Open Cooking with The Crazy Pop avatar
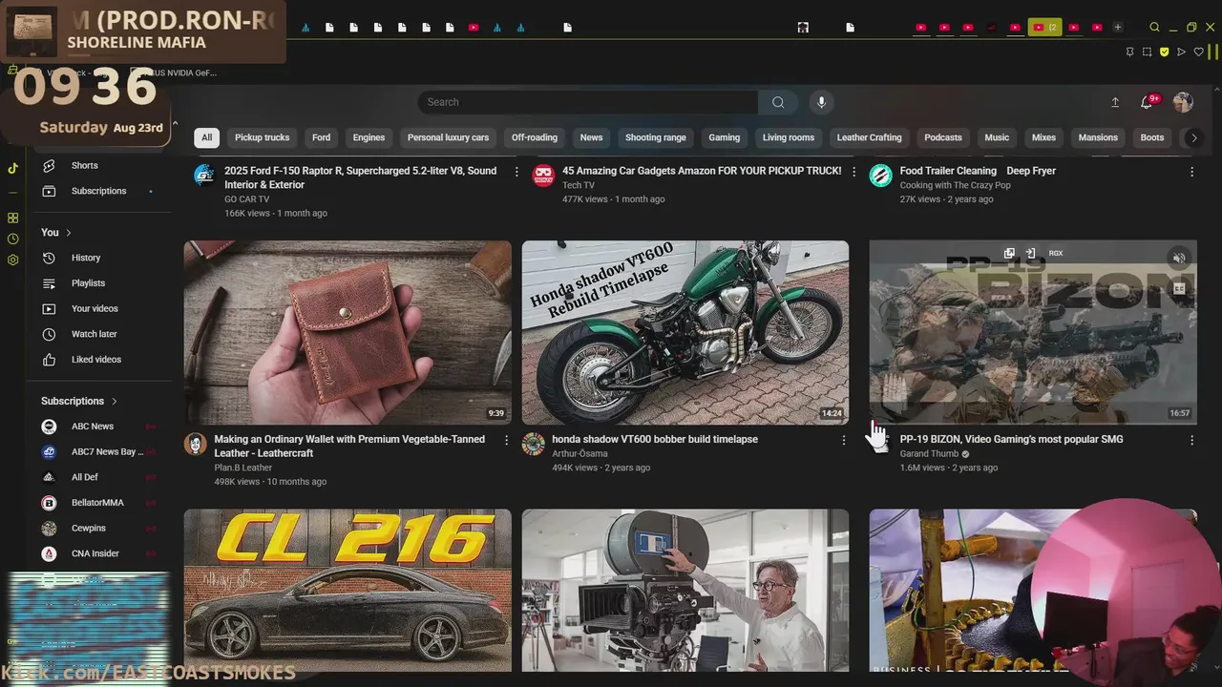Screen dimensions: 1222x687 [881, 175]
